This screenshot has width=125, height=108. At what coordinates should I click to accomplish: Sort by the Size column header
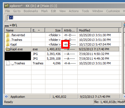(x=54, y=30)
